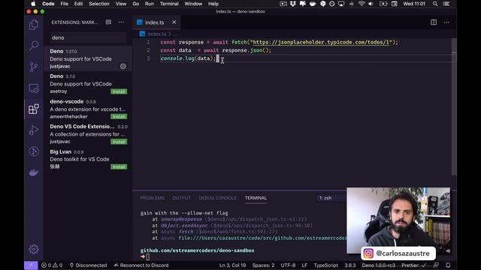Open Spotlight search in macOS menu bar
The height and width of the screenshot is (270, 481).
pos(435,4)
